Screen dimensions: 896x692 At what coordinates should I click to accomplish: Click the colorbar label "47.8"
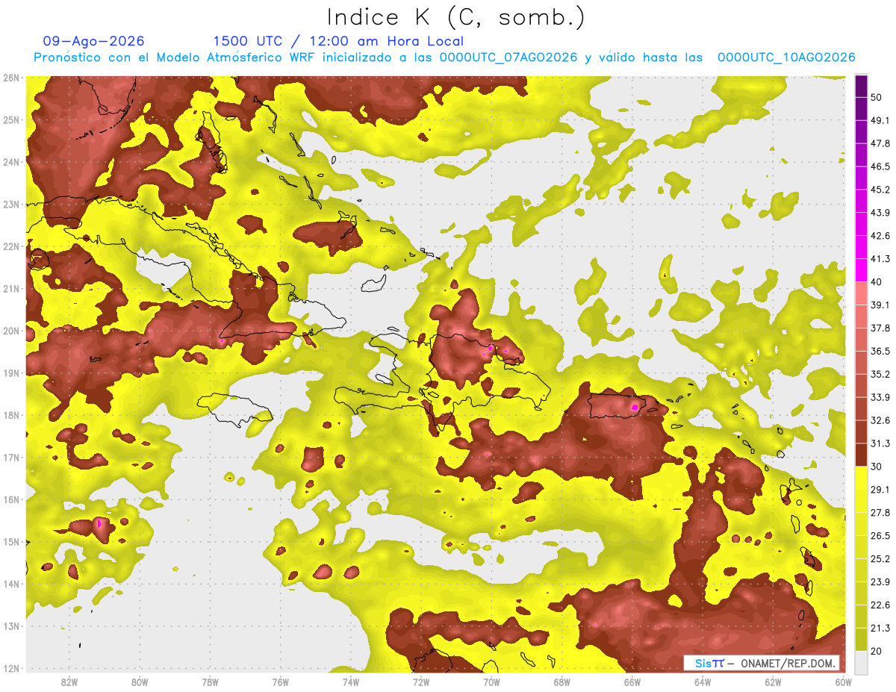tap(880, 143)
